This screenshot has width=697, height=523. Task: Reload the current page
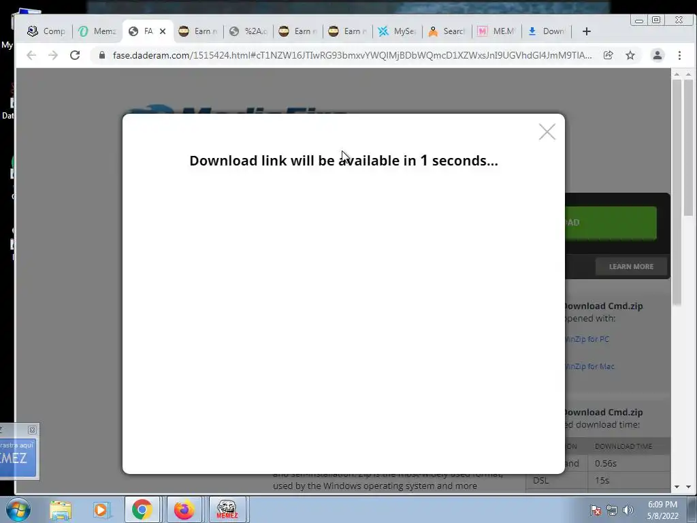pos(75,55)
